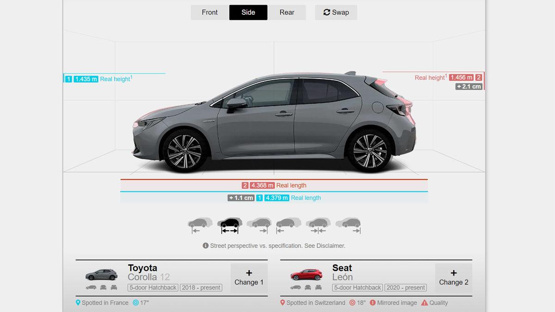Switch to the Front view tab
This screenshot has height=312, width=555.
[210, 12]
